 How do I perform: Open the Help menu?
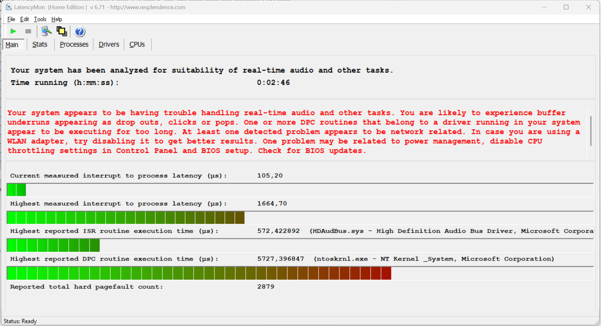(56, 19)
